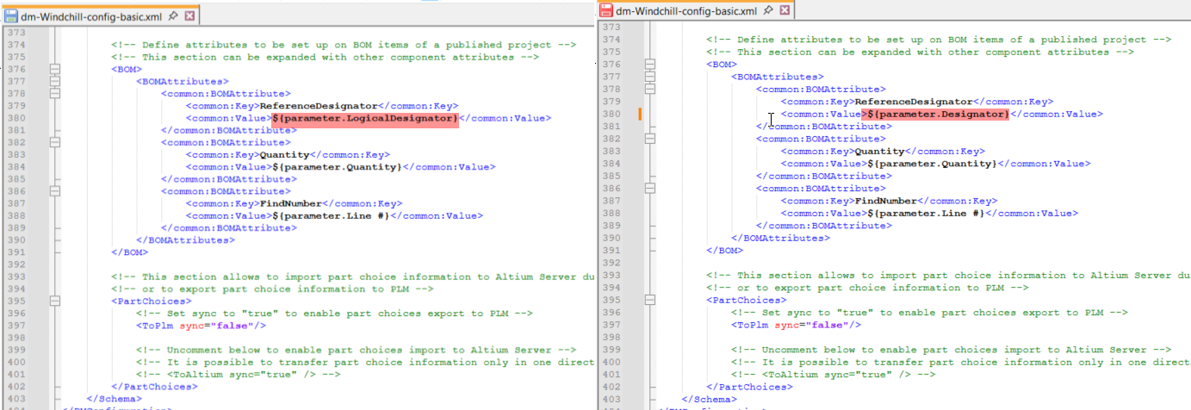1191x410 pixels.
Task: Collapse fold marker at line 386, right pane
Action: click(x=650, y=188)
